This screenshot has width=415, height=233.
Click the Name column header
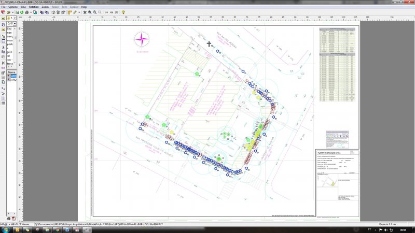(11, 72)
